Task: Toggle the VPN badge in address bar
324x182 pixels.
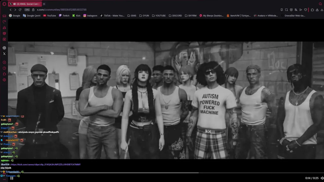Action: 27,10
